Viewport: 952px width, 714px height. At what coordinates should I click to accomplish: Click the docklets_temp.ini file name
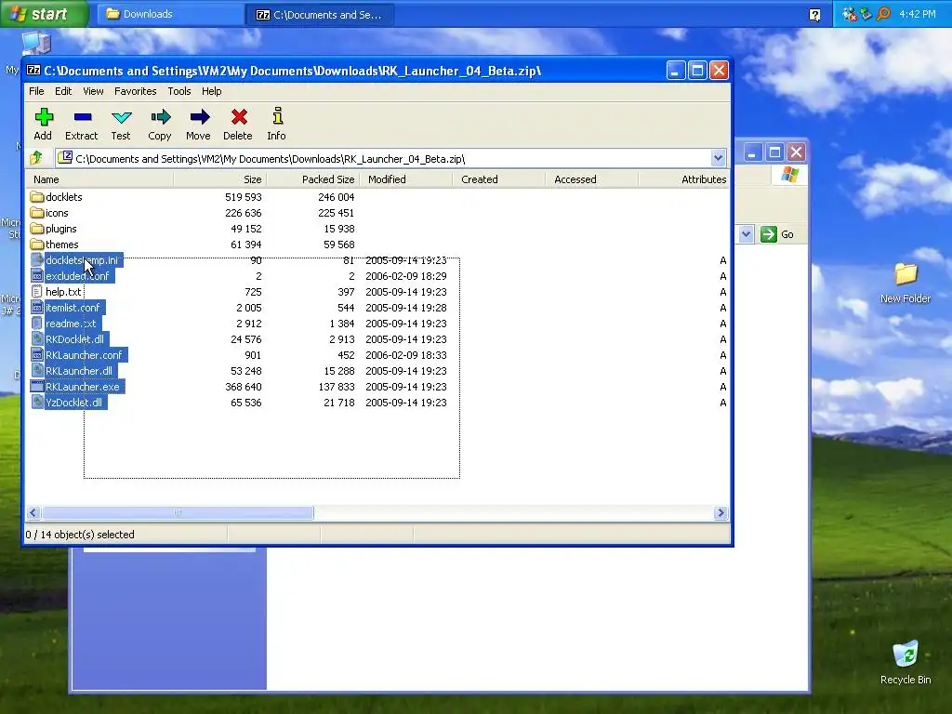tap(82, 260)
